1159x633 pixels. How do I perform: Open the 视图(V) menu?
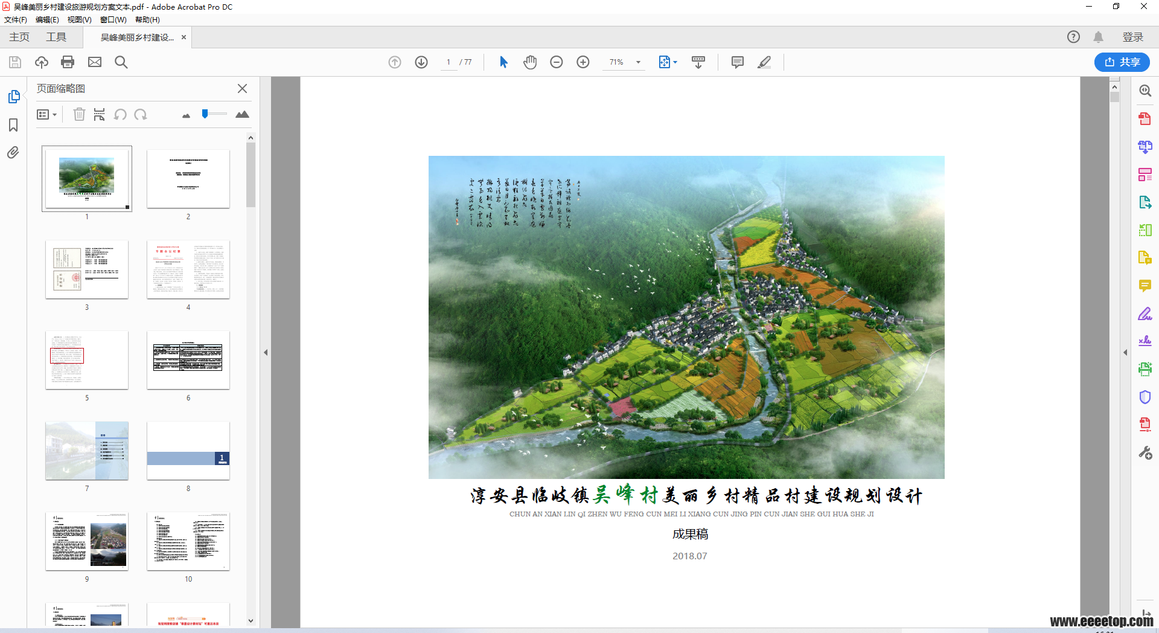coord(80,20)
